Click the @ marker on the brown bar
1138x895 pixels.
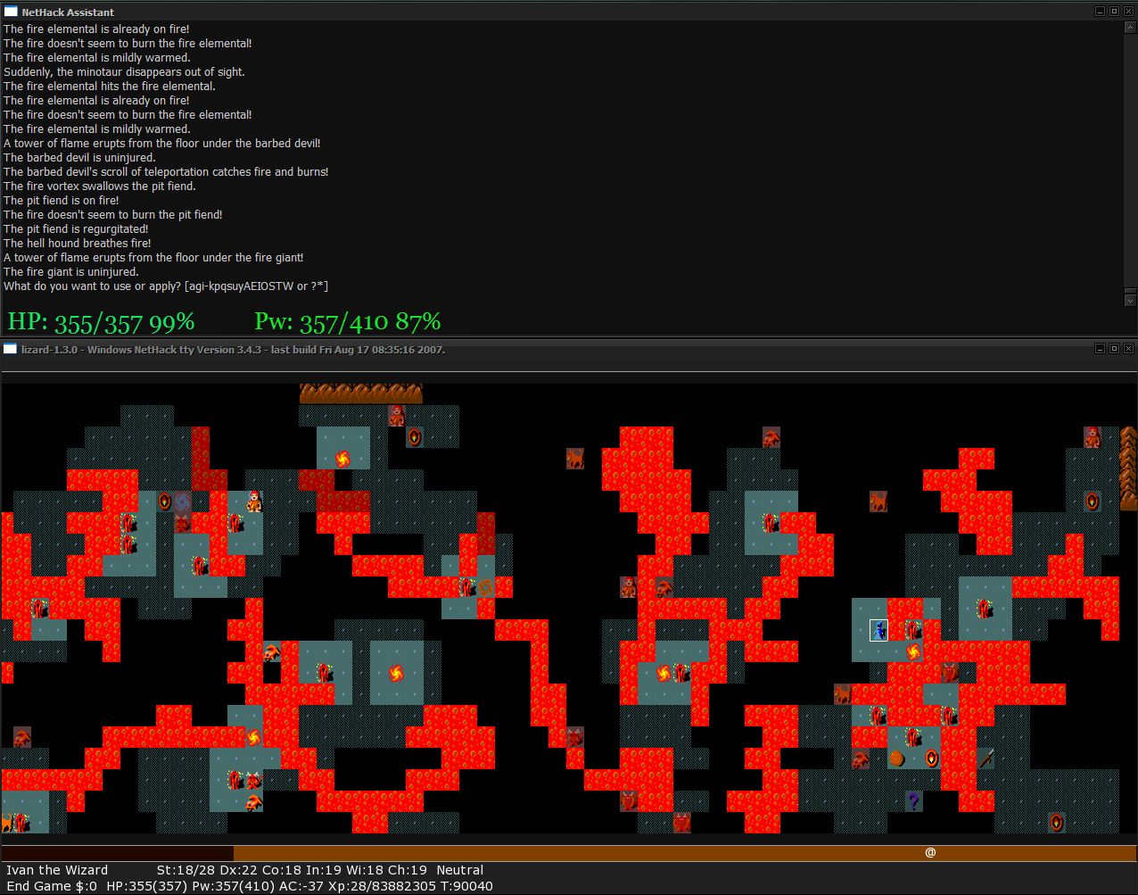(x=930, y=853)
